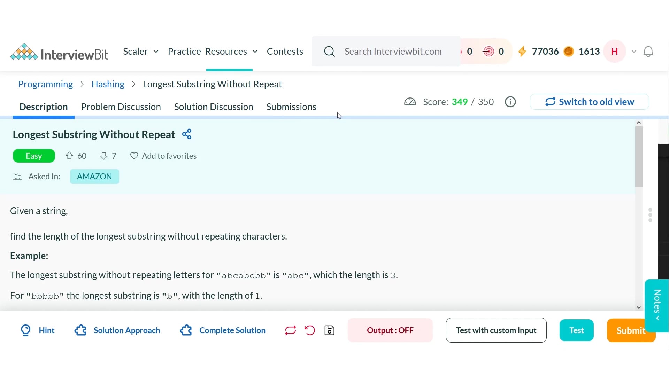Click the scrollbar down arrow

[x=639, y=307]
